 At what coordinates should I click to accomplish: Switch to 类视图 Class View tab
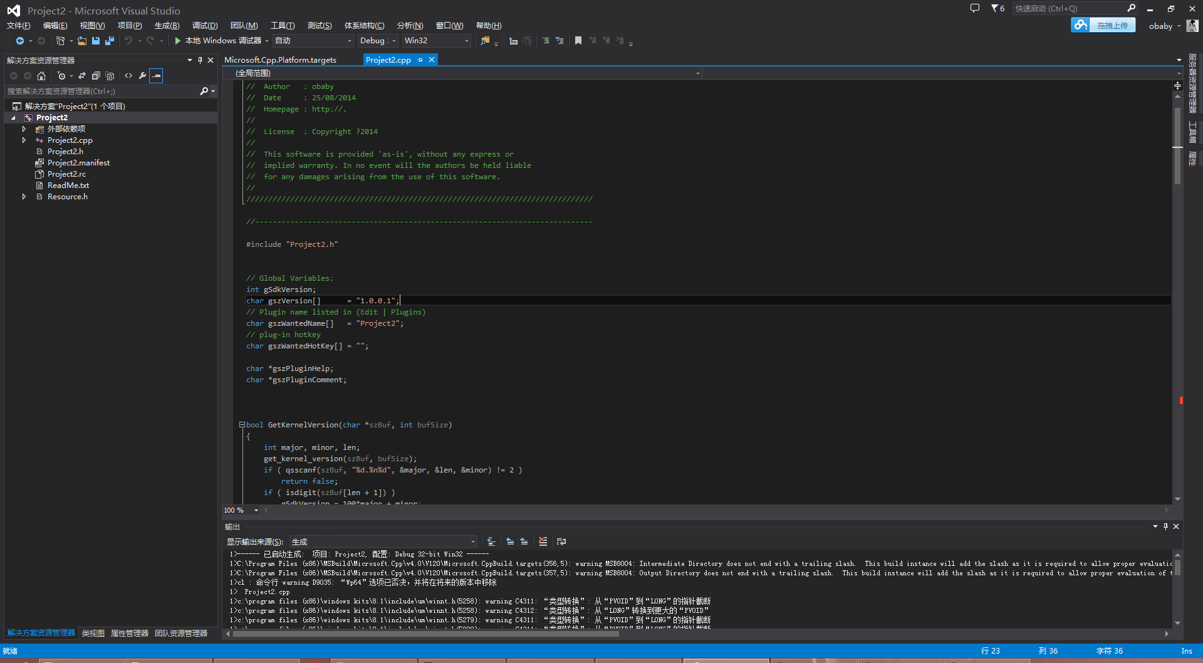point(93,634)
